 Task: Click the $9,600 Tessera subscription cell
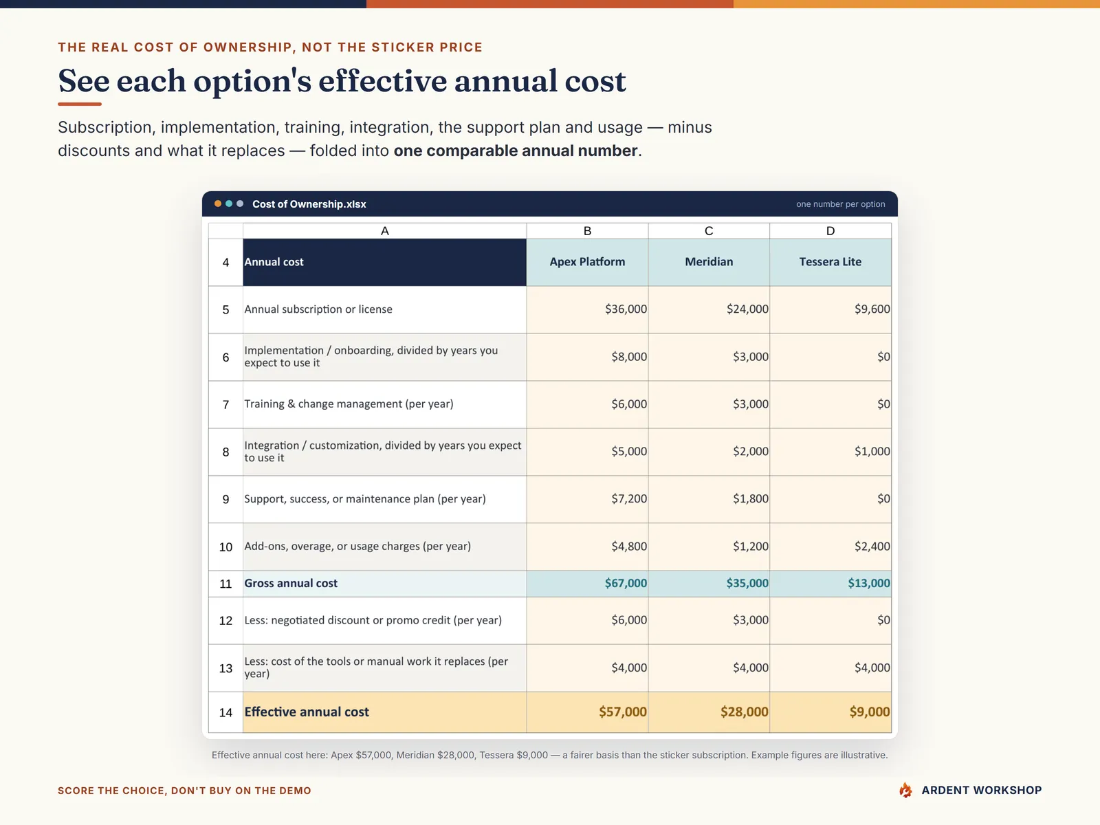click(x=830, y=309)
